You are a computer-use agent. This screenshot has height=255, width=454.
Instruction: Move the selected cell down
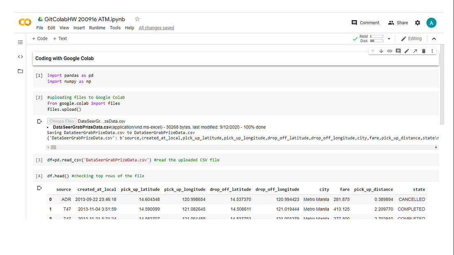coord(381,51)
